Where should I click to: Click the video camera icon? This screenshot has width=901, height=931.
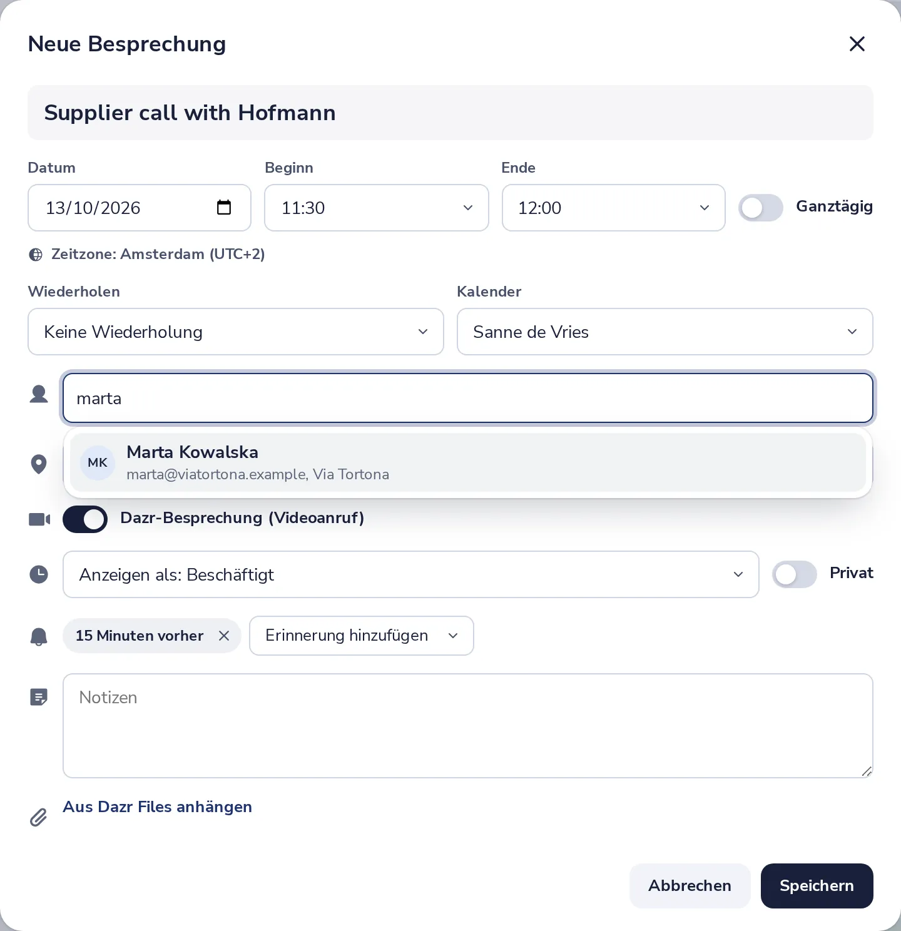tap(39, 519)
